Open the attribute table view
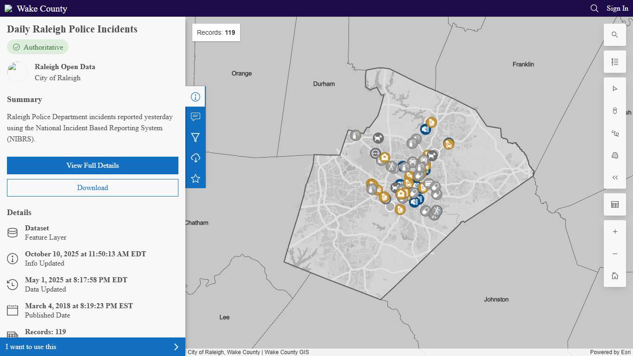The image size is (633, 356). coord(615,204)
